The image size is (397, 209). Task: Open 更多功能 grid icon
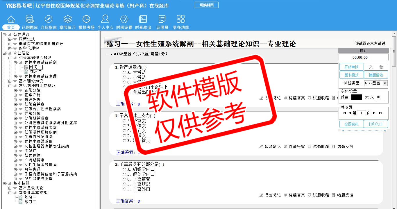coord(181,19)
